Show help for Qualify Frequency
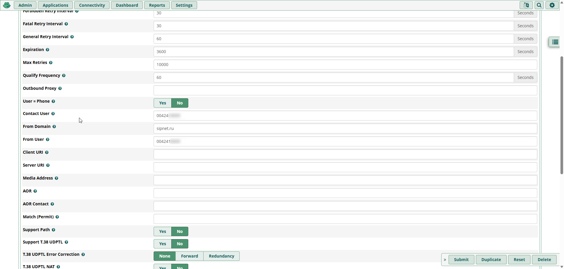Image resolution: width=564 pixels, height=269 pixels. click(64, 76)
